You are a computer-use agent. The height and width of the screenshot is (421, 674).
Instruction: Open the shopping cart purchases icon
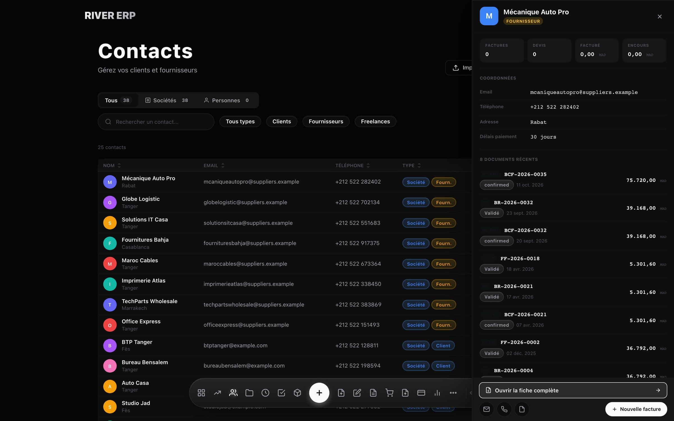point(389,393)
